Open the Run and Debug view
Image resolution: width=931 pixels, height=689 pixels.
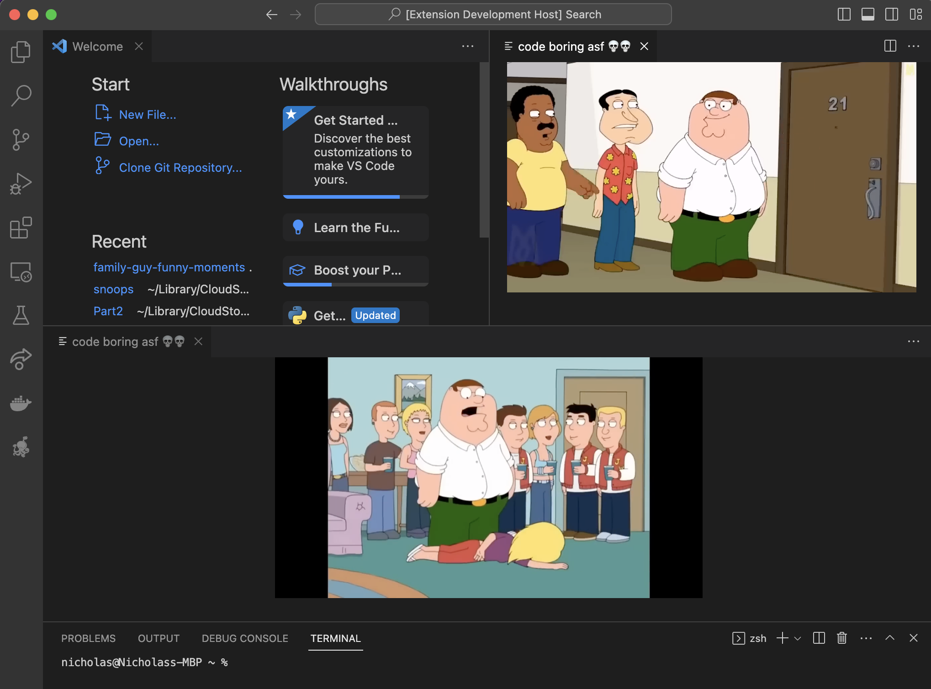coord(20,184)
